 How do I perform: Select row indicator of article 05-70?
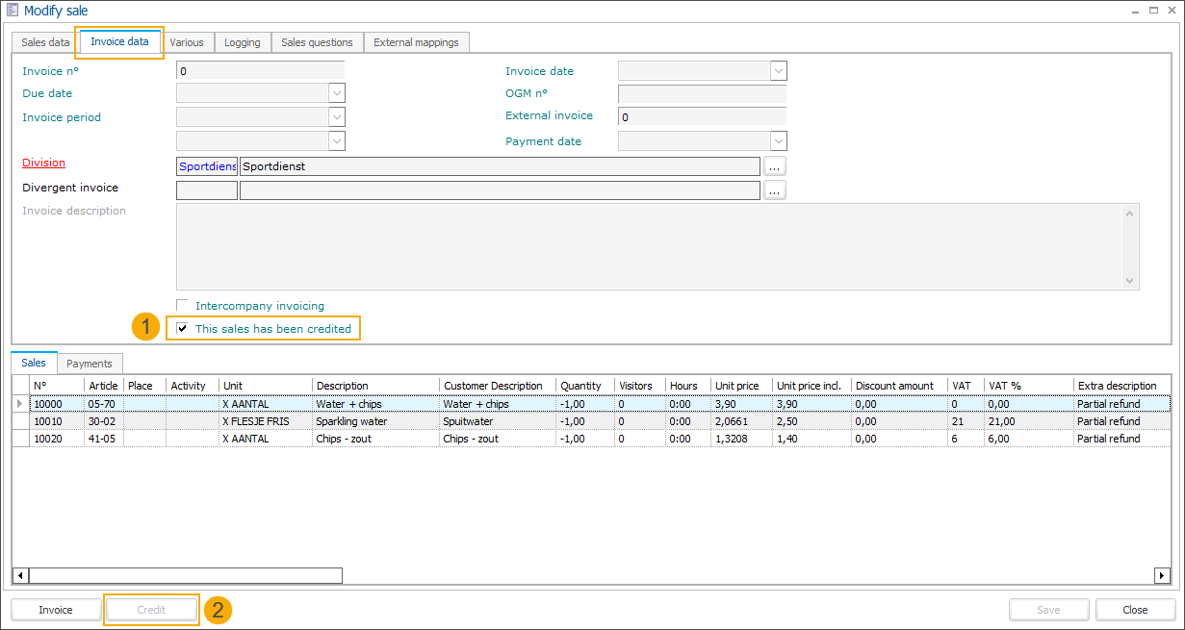point(20,404)
